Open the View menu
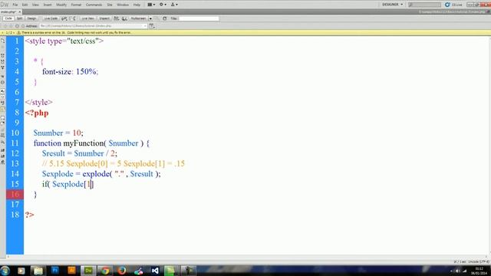 pos(35,5)
